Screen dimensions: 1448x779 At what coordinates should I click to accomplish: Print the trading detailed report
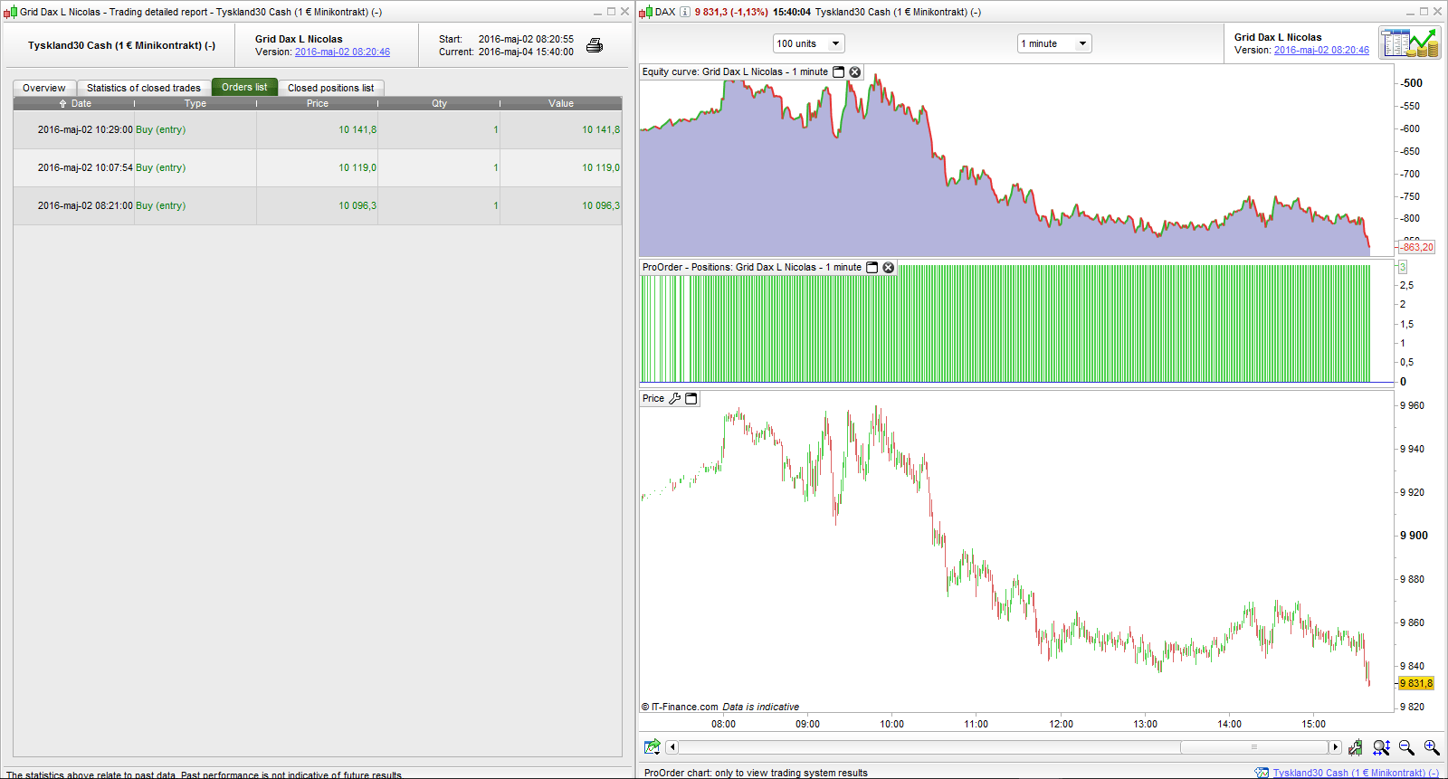[x=595, y=45]
